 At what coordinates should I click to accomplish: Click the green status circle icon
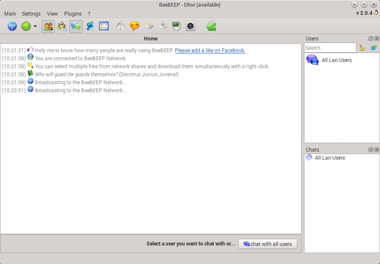coord(26,26)
